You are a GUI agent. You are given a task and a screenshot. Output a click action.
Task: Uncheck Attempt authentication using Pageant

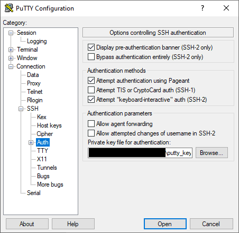[91, 81]
